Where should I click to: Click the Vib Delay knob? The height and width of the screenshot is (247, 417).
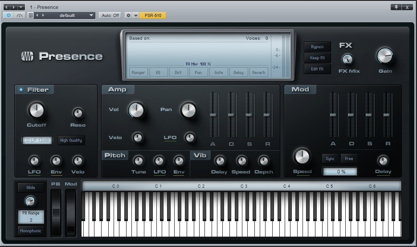(x=220, y=161)
